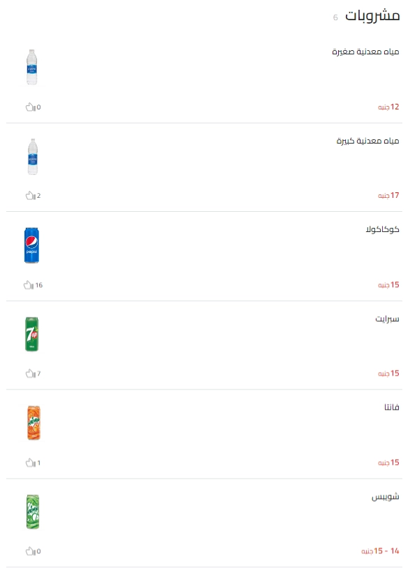Select the orange Mirinda can image
Image resolution: width=410 pixels, height=570 pixels.
point(34,423)
